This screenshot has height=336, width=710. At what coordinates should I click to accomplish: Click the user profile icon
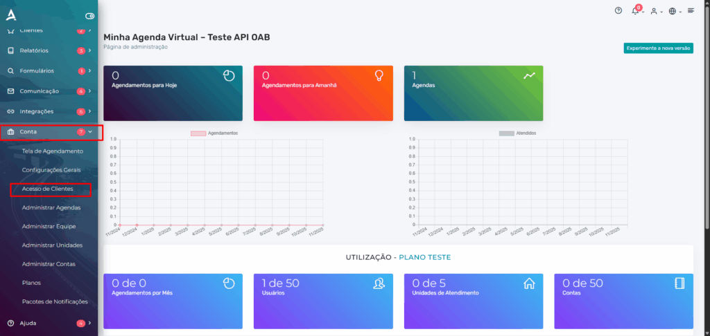(x=654, y=11)
